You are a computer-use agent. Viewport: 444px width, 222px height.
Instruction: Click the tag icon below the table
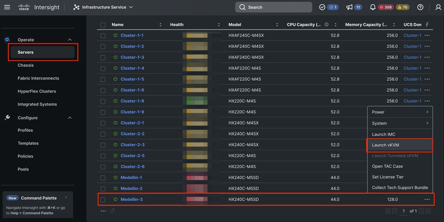pyautogui.click(x=112, y=211)
